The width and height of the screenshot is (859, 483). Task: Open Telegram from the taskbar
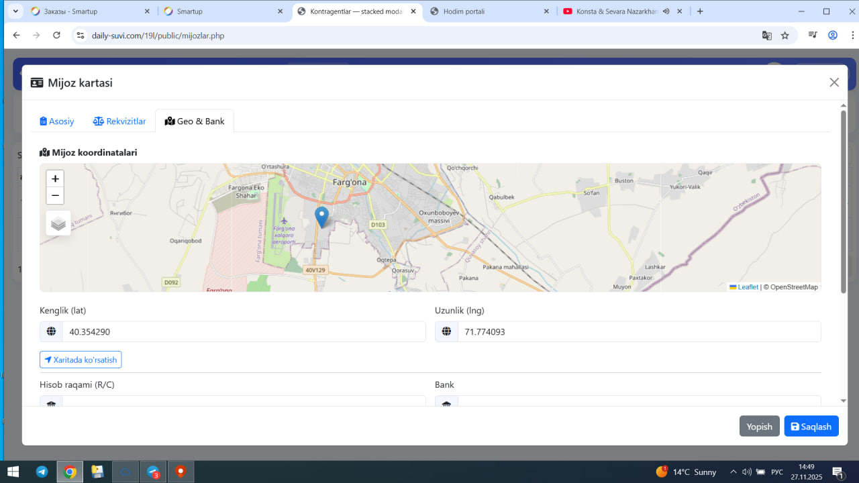click(42, 472)
